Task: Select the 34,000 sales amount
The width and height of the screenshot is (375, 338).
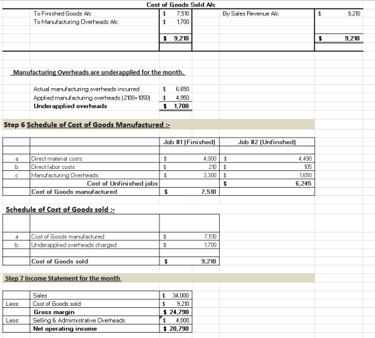Action: click(181, 296)
